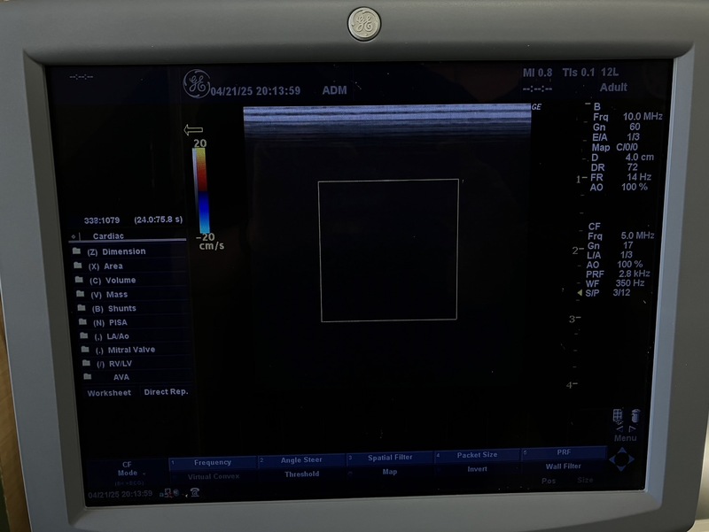Click the PISA folder icon

pyautogui.click(x=82, y=322)
